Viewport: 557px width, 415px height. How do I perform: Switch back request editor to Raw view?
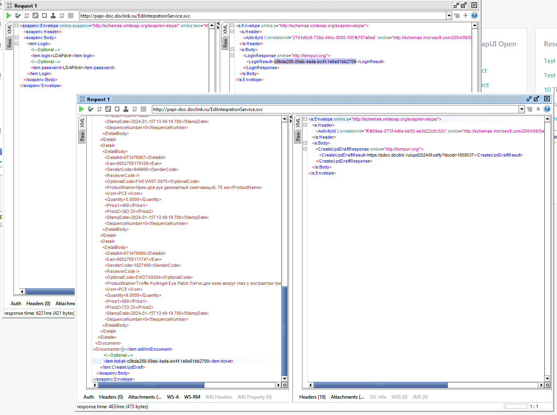click(x=10, y=43)
